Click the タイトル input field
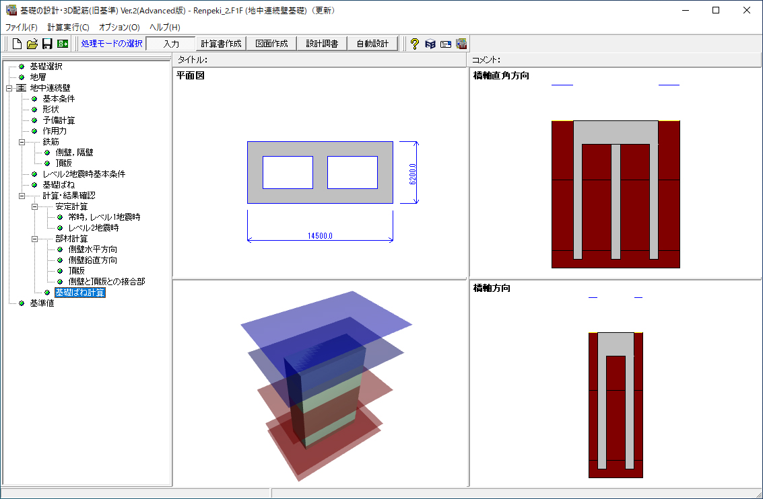Screen dimensions: 763x499 pyautogui.click(x=319, y=60)
